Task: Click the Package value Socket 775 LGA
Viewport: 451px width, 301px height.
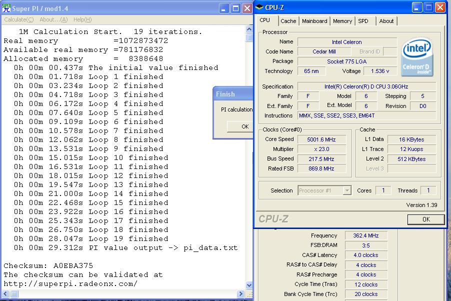Action: click(x=347, y=61)
